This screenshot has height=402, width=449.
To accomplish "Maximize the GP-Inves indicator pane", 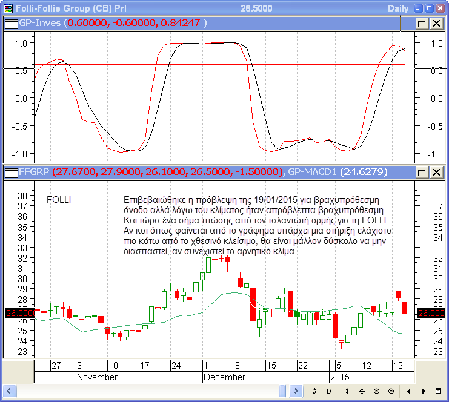I will pos(422,24).
